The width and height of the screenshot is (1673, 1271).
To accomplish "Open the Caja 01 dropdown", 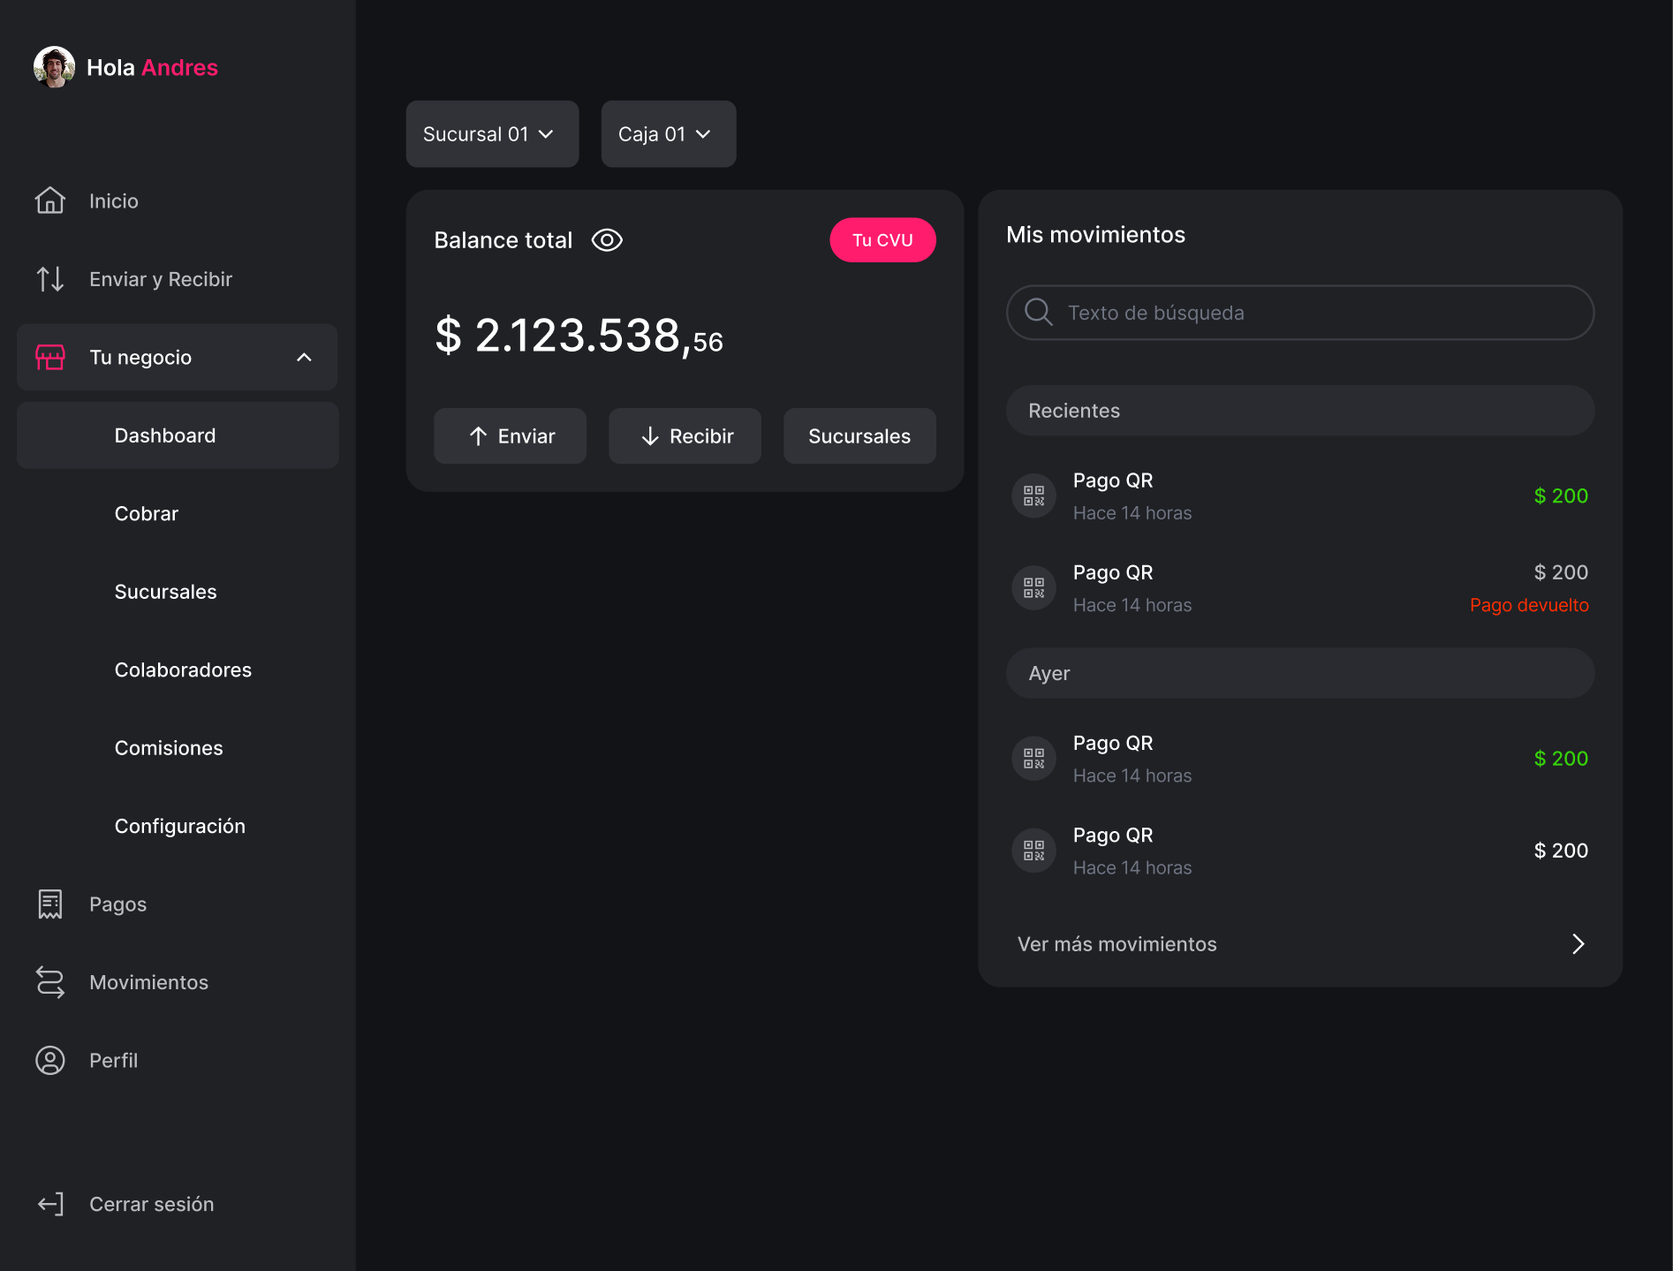I will pyautogui.click(x=669, y=134).
